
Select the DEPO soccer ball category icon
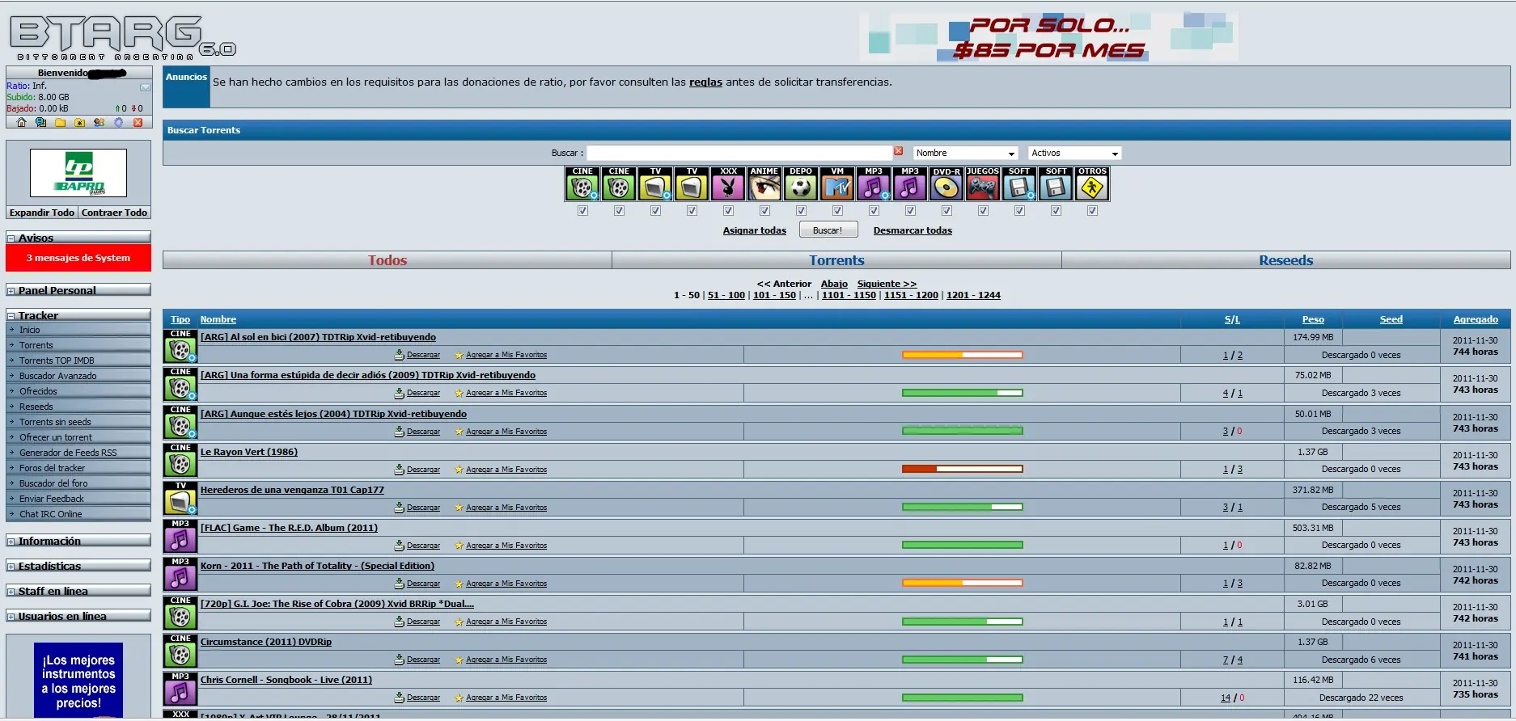click(x=801, y=184)
